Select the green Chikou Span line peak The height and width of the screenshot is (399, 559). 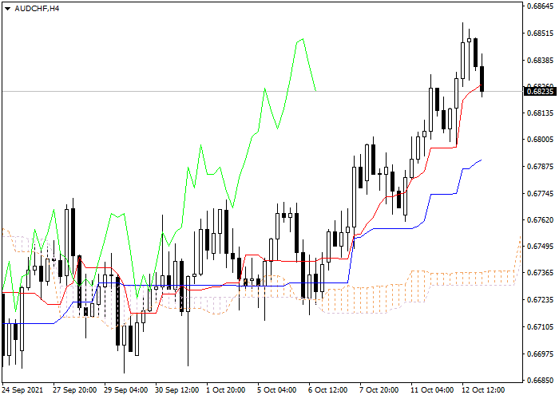303,39
